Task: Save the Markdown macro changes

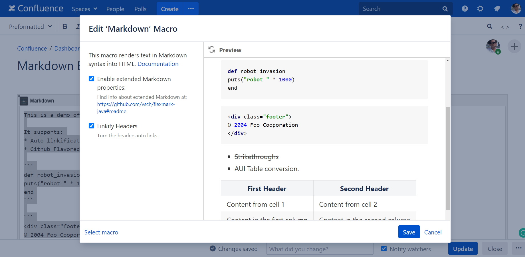Action: [409, 232]
